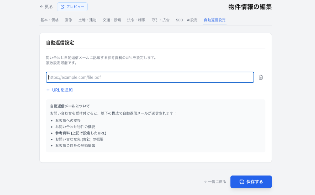Click the left arrow icon beside 一覧に戻る
This screenshot has width=315, height=195.
tap(206, 182)
